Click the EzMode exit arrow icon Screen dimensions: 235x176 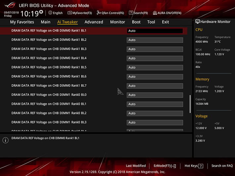pyautogui.click(x=174, y=166)
